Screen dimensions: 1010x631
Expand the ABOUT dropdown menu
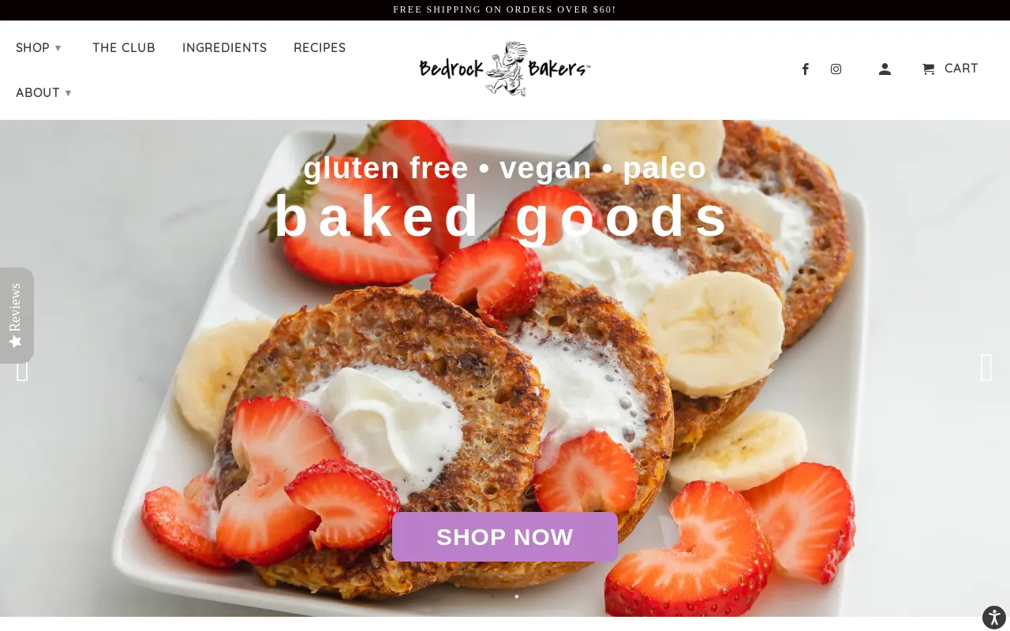43,92
